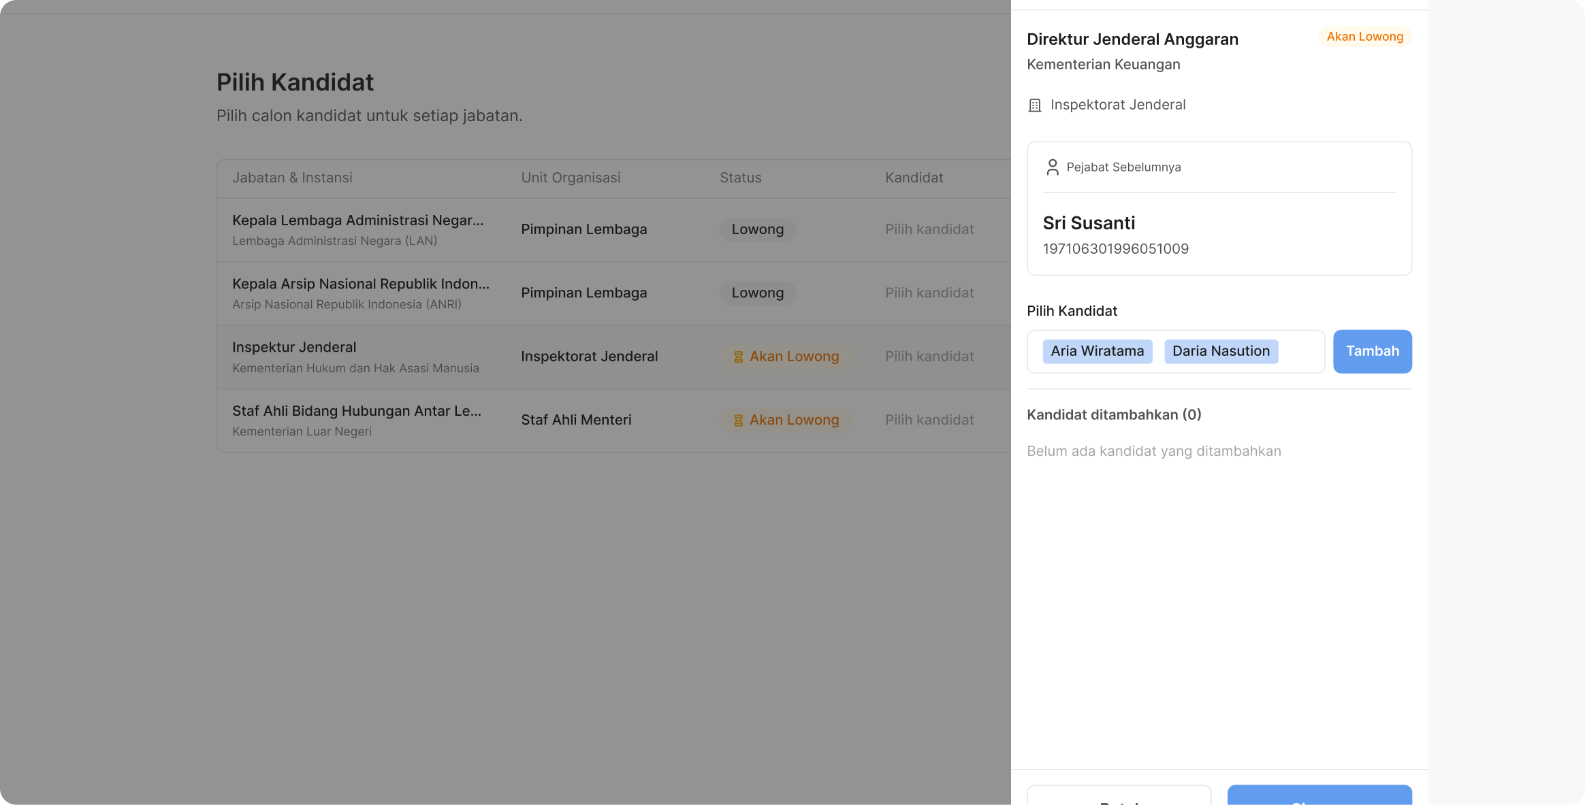
Task: Click the Lowong badge of Arsip Nasional row
Action: (757, 293)
